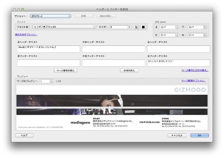
Task: Toggle the underline U button
Action: coord(136,27)
